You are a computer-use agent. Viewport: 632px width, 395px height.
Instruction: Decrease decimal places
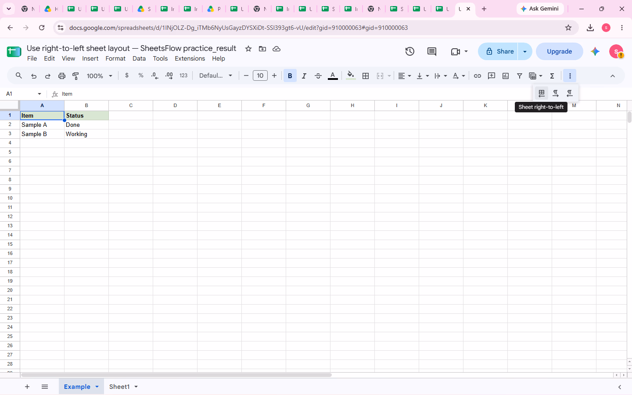pos(155,76)
